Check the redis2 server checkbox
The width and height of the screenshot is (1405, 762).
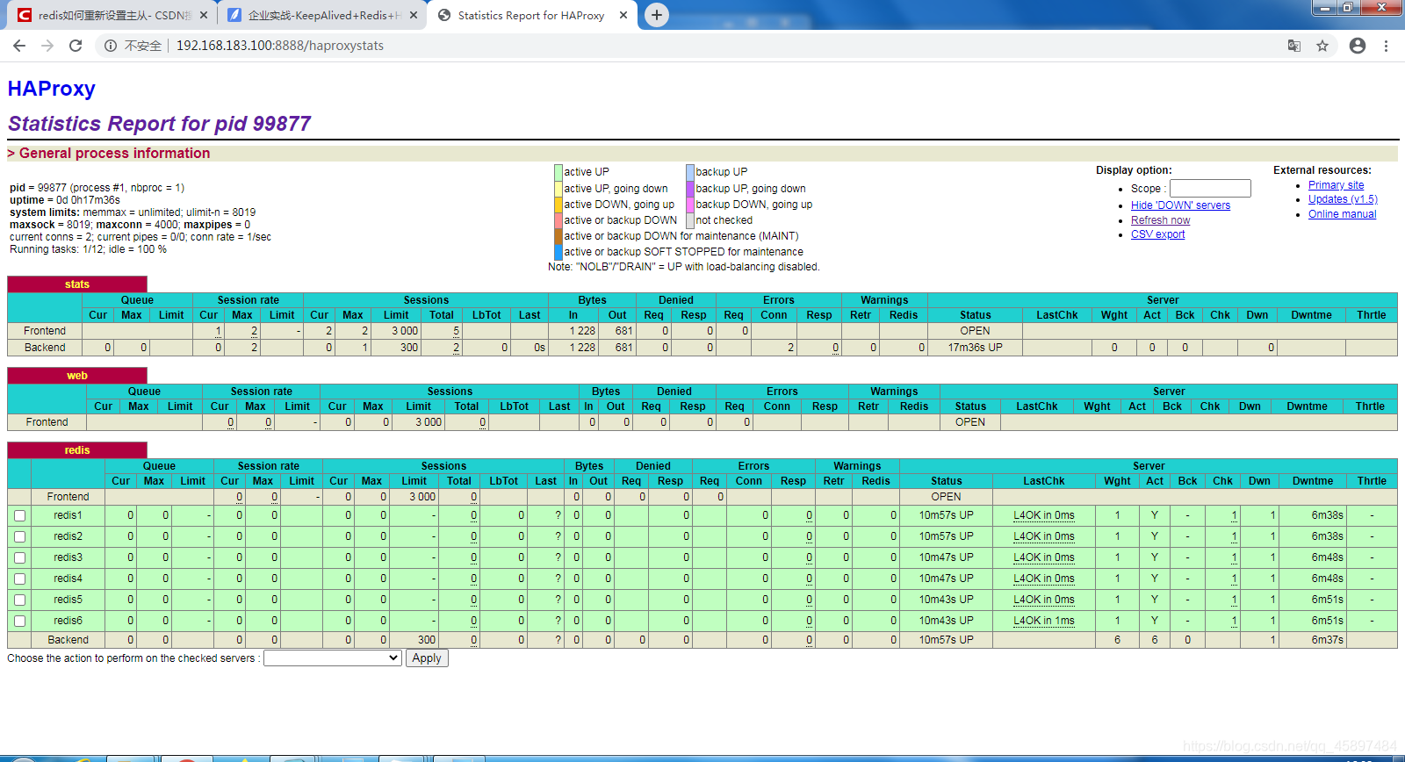click(19, 537)
